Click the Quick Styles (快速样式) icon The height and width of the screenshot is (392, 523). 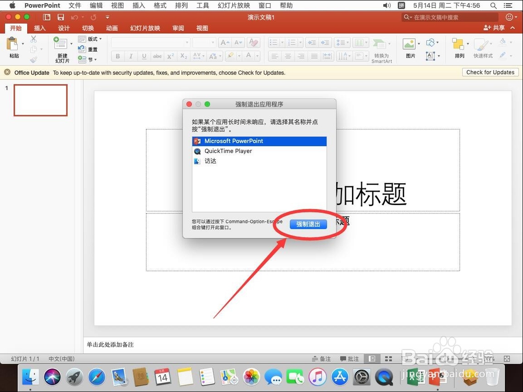click(481, 44)
